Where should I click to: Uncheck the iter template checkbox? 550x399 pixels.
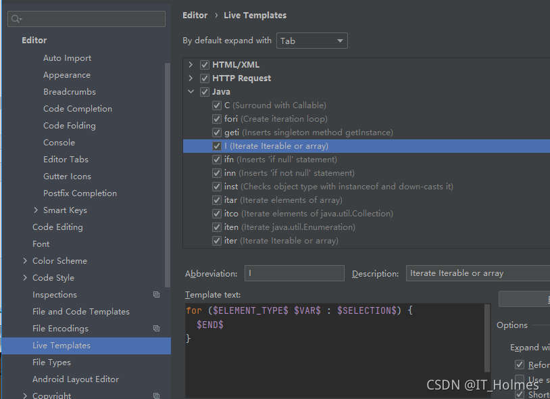(217, 241)
